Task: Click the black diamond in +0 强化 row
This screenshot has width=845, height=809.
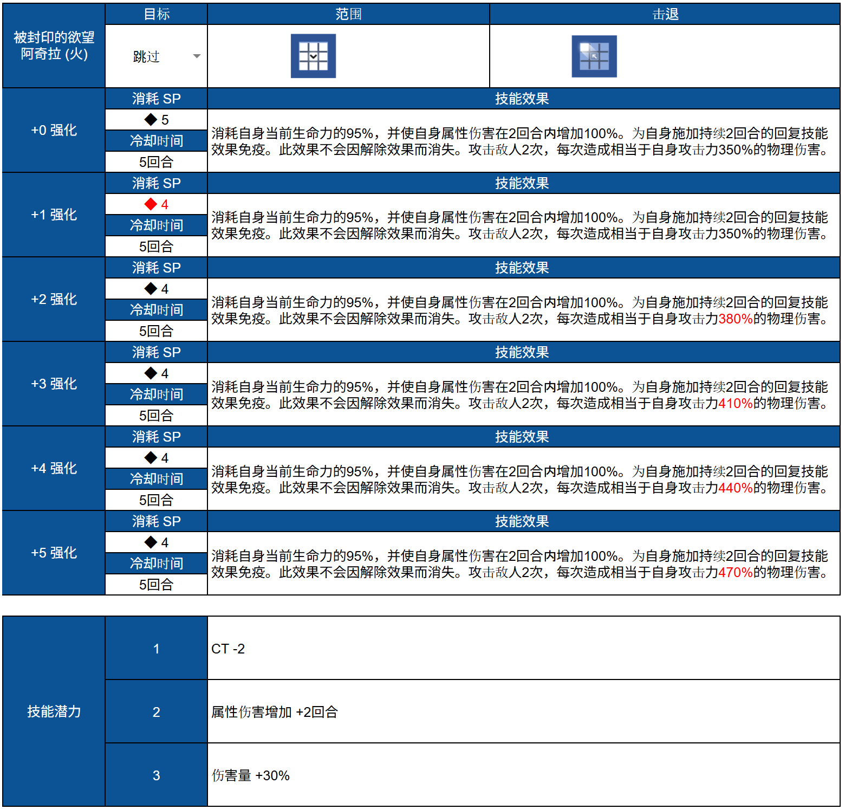Action: coord(151,120)
